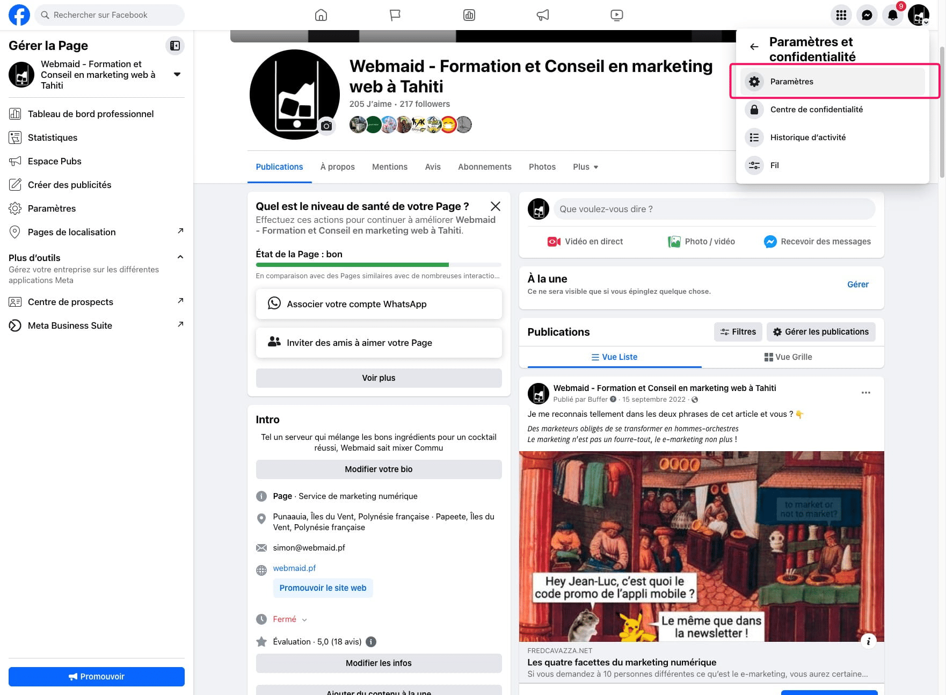Go back with the arrow in settings menu

click(754, 47)
